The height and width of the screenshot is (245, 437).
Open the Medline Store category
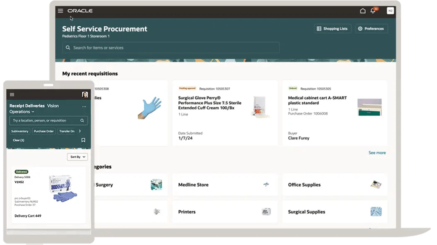pos(225,185)
